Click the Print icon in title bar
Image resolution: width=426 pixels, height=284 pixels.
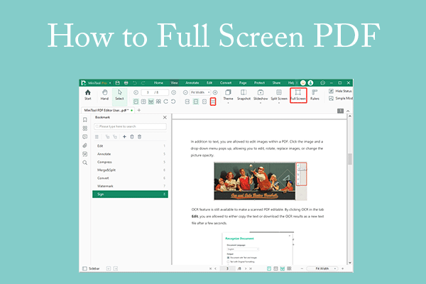126,82
